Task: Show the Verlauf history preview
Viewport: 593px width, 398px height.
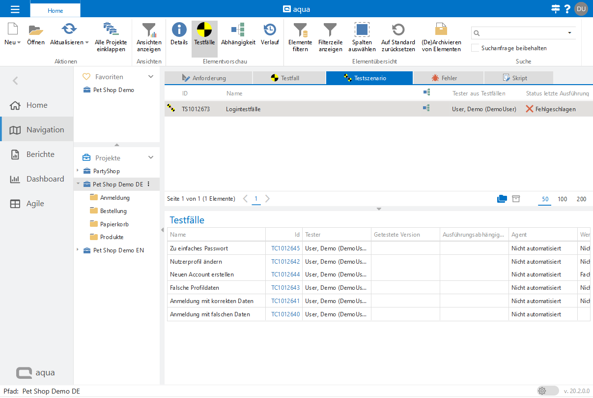Action: [270, 31]
